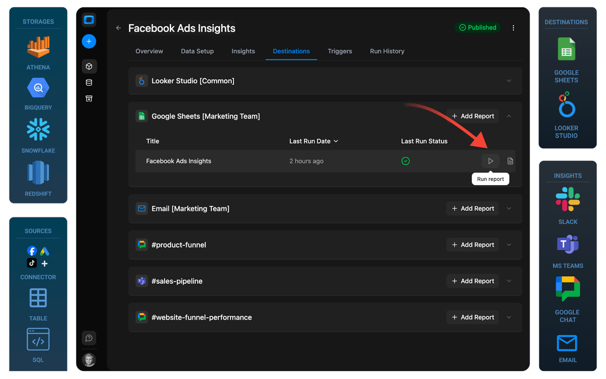Open the three-dot more options menu

(x=513, y=28)
